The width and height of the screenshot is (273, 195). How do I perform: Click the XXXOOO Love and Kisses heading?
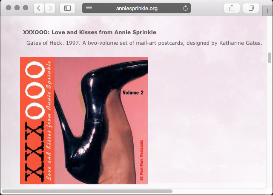pos(89,32)
